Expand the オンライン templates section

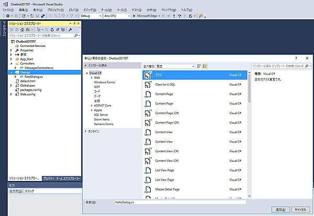[86, 131]
